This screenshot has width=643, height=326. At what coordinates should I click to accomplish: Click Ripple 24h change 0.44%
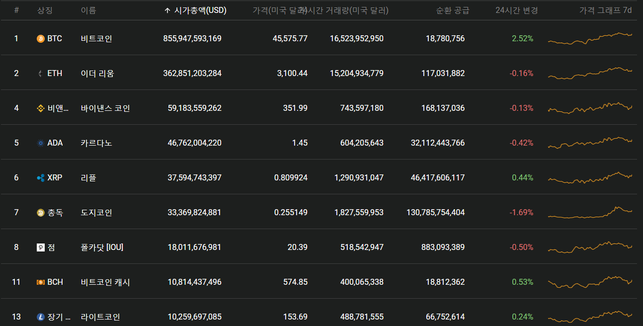click(x=522, y=177)
